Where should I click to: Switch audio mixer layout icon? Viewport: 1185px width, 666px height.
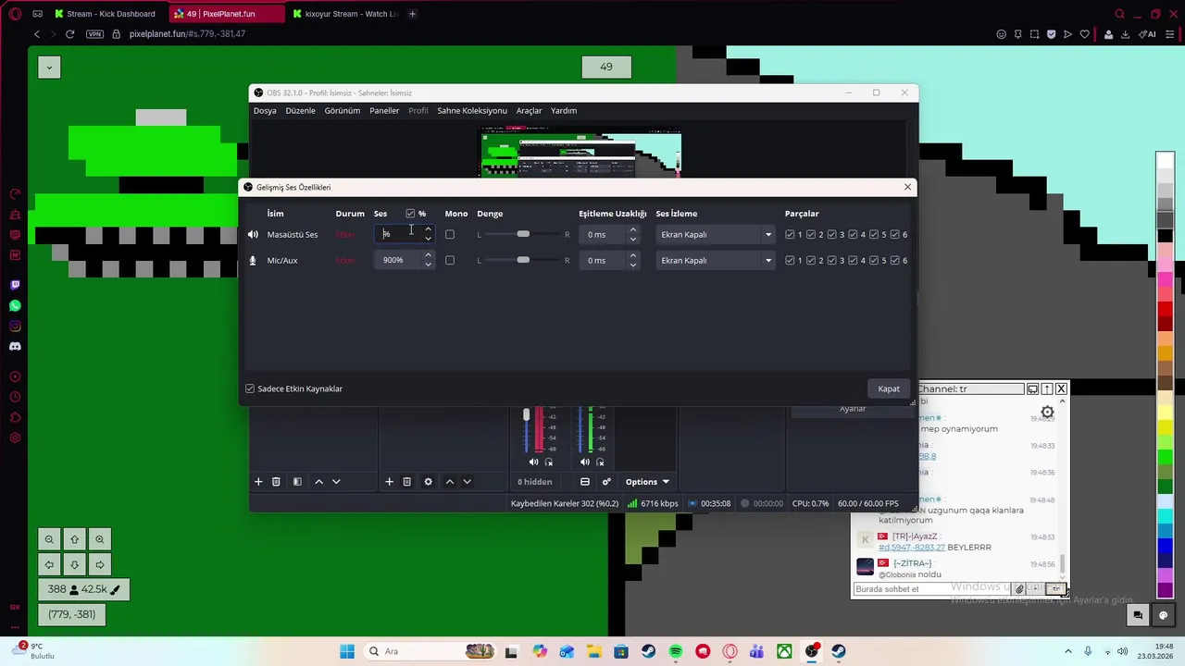585,481
